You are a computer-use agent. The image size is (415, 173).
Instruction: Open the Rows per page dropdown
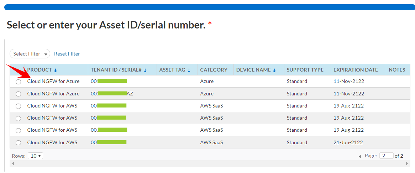point(35,156)
